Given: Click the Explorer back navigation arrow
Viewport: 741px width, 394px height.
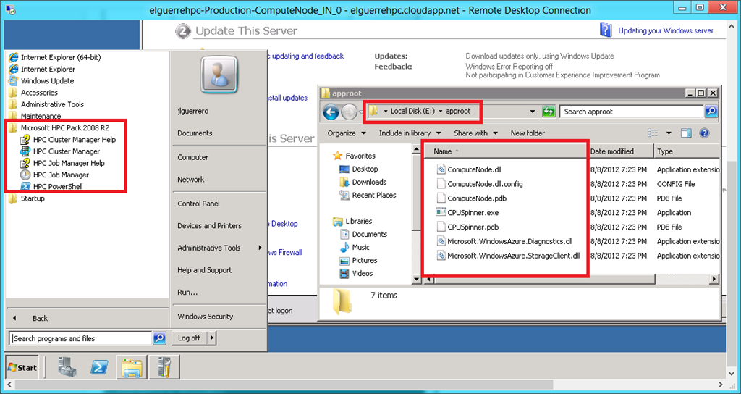Looking at the screenshot, I should tap(331, 112).
